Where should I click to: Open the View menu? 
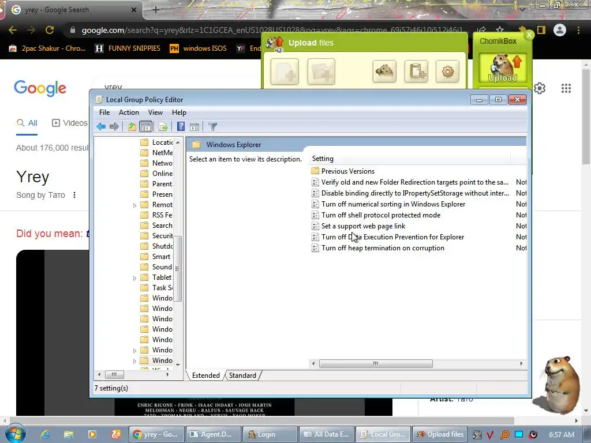(155, 112)
